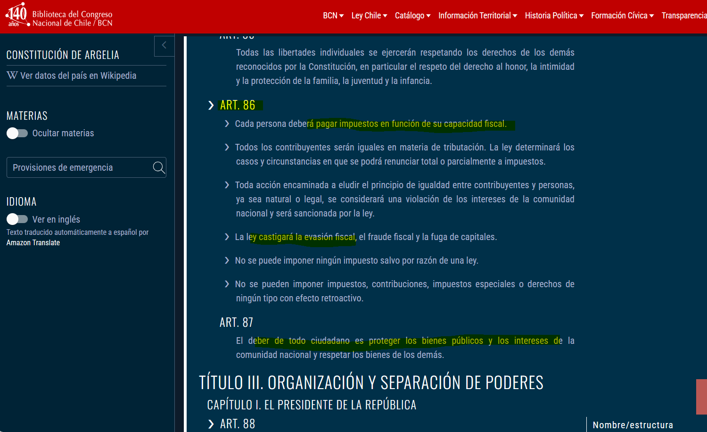This screenshot has height=432, width=707.
Task: Click paragraph 'Todas las libertades individuales se ejercerán'
Action: coord(405,66)
